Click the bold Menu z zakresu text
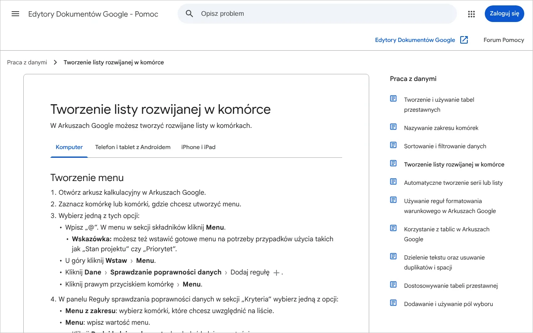 pos(90,311)
